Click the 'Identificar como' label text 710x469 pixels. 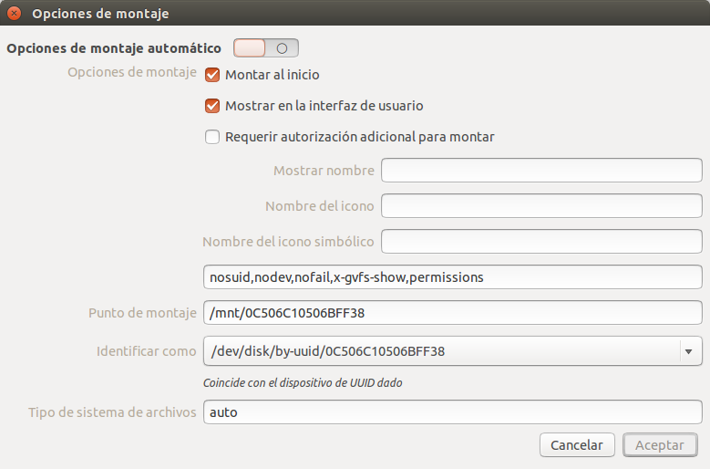[x=146, y=350]
